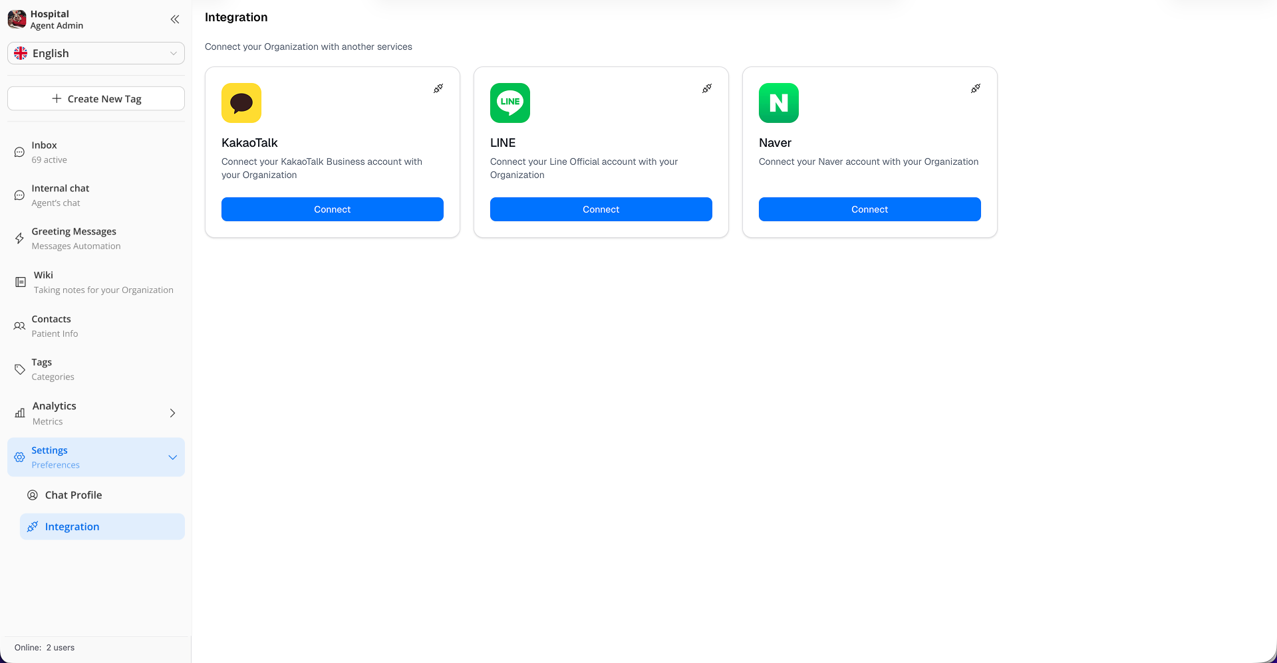Select the Naver N logo
Image resolution: width=1277 pixels, height=663 pixels.
pyautogui.click(x=778, y=103)
